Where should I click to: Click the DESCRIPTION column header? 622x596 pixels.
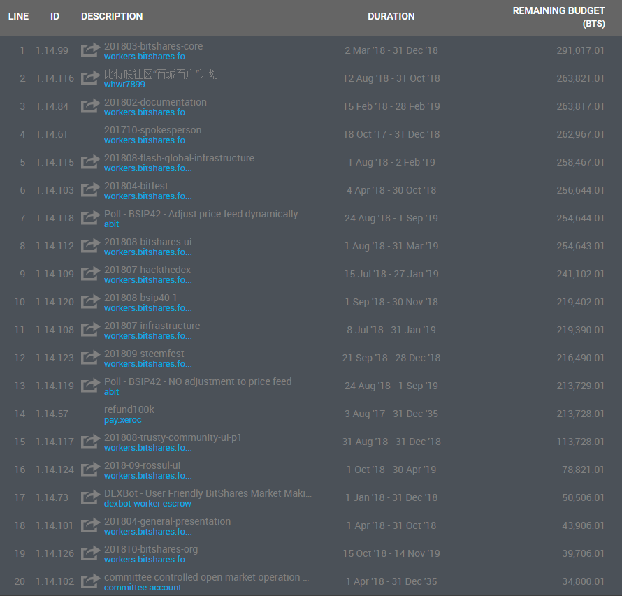point(112,16)
